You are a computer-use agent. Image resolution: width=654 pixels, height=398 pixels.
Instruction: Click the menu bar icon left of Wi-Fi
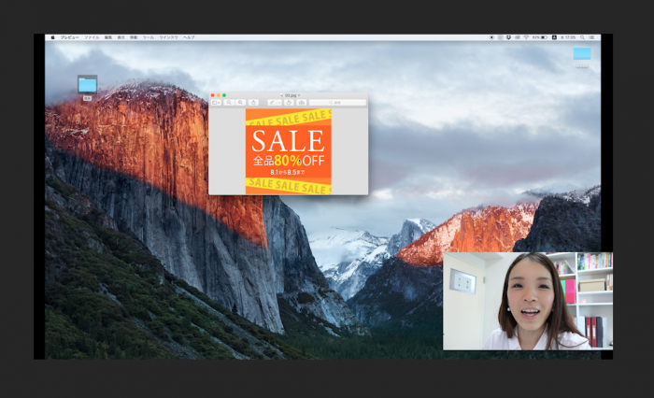coord(518,37)
